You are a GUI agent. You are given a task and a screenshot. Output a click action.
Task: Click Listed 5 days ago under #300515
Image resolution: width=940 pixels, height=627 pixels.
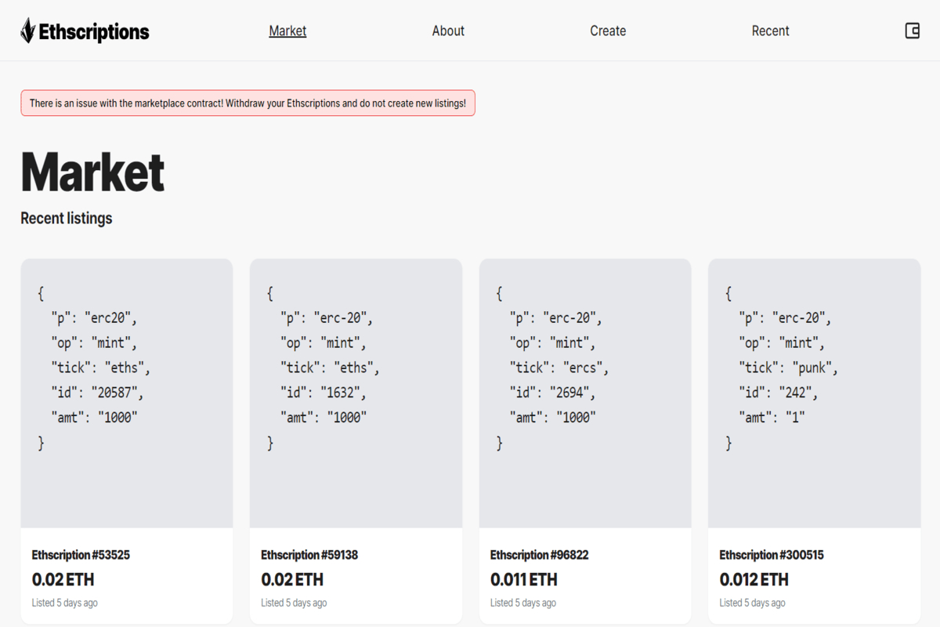(x=752, y=603)
